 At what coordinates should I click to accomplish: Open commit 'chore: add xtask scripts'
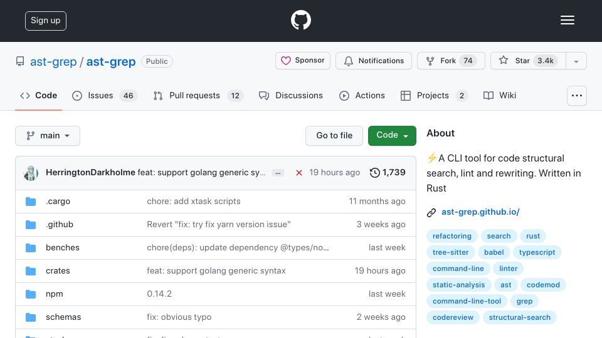click(194, 201)
